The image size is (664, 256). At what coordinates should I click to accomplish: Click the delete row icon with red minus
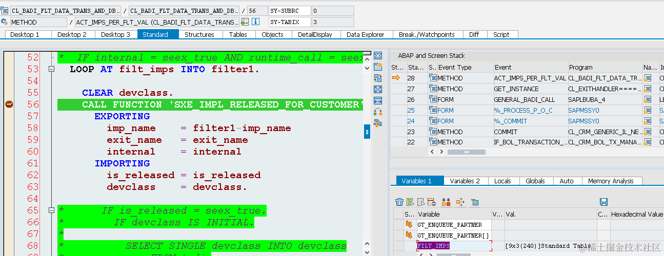tap(432, 202)
